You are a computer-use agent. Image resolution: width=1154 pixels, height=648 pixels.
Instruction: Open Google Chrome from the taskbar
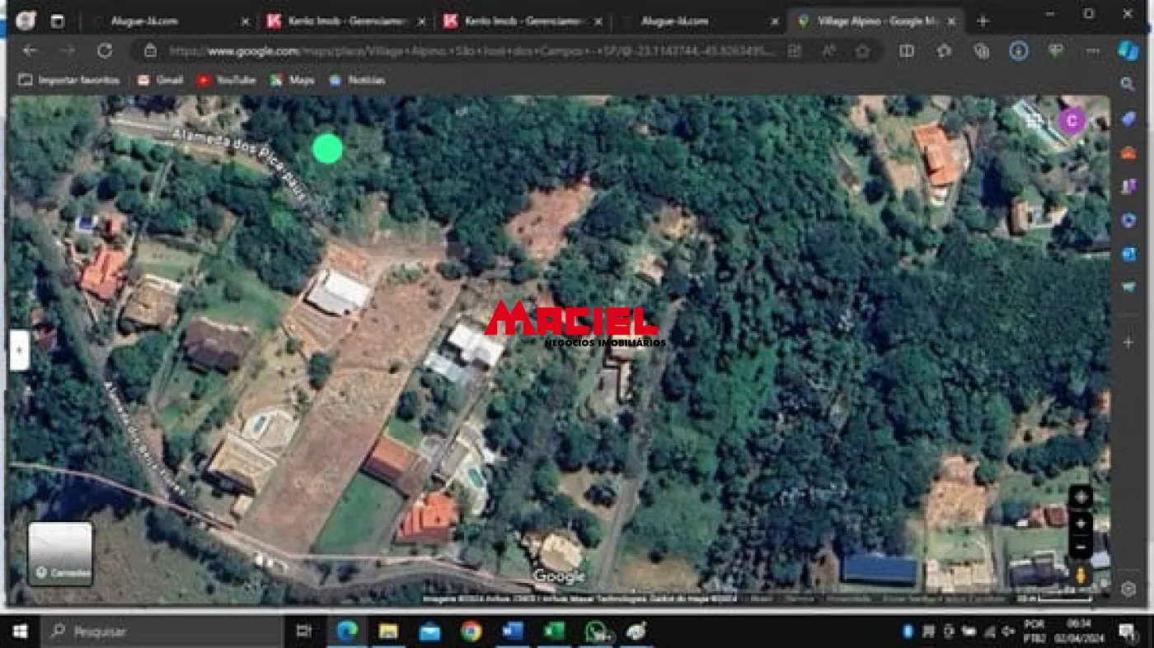(471, 632)
